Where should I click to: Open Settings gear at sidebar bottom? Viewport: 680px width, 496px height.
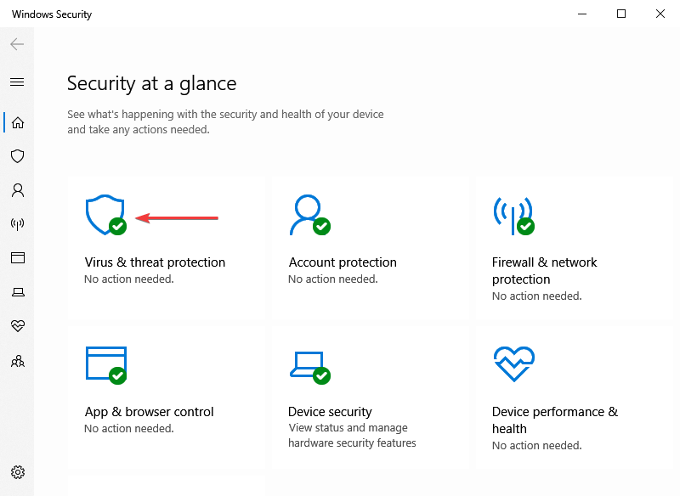(x=17, y=472)
